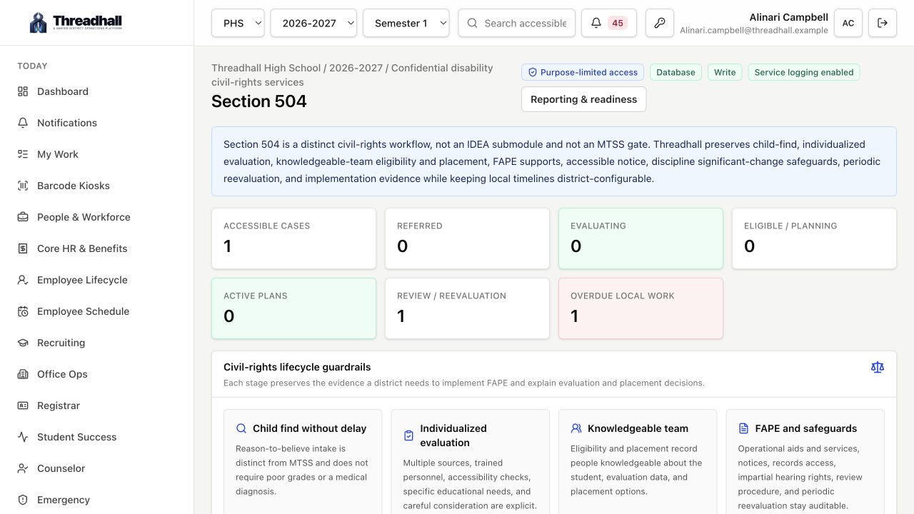Click the key icon button in header
Image resolution: width=914 pixels, height=514 pixels.
(660, 23)
